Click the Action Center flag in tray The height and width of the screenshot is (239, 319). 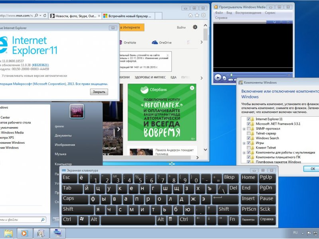coord(309,233)
